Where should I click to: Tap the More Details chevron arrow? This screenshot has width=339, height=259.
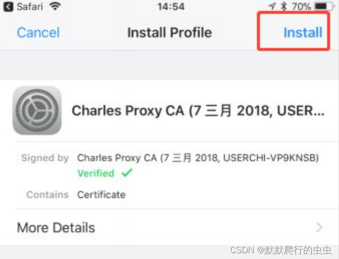319,227
